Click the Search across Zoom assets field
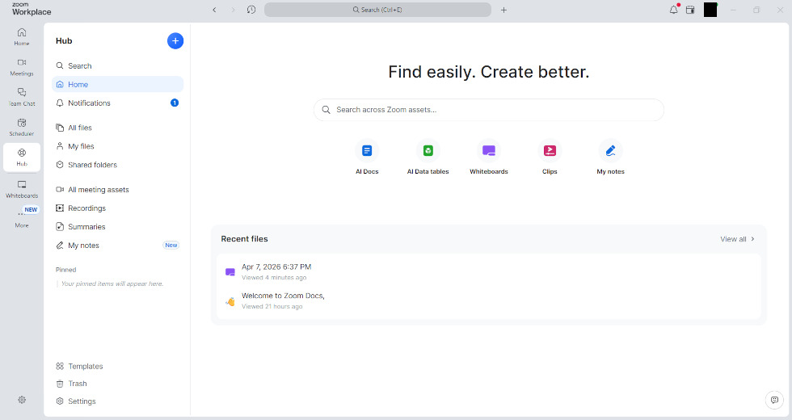The height and width of the screenshot is (420, 792). [x=488, y=110]
